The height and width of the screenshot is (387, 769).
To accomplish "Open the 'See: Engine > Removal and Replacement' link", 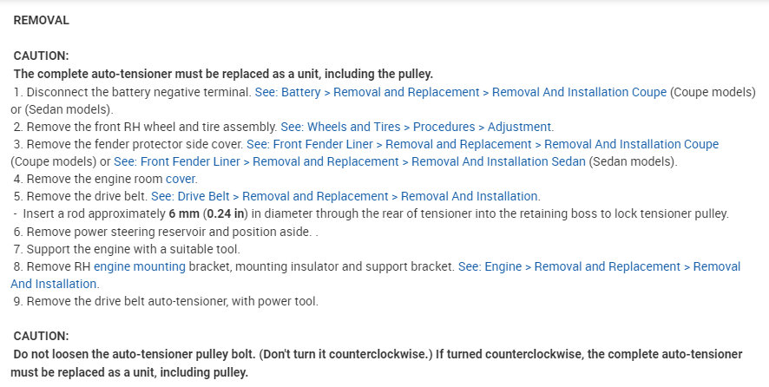I will [x=599, y=266].
